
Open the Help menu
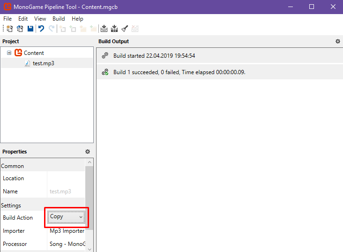77,19
